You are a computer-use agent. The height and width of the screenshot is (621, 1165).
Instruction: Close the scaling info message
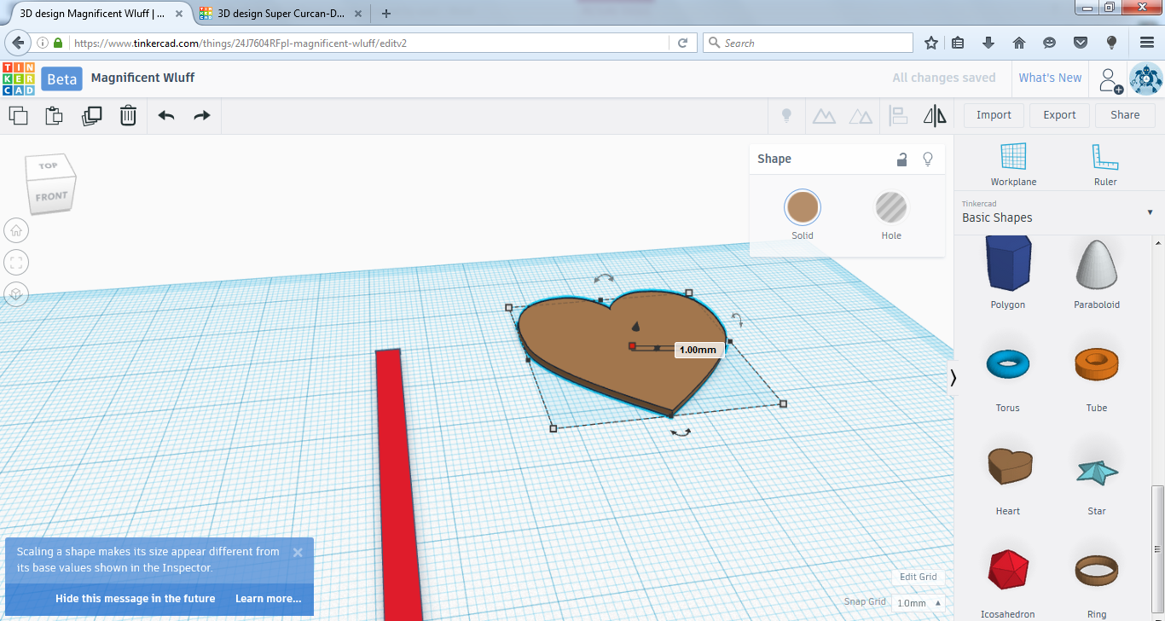[x=298, y=552]
